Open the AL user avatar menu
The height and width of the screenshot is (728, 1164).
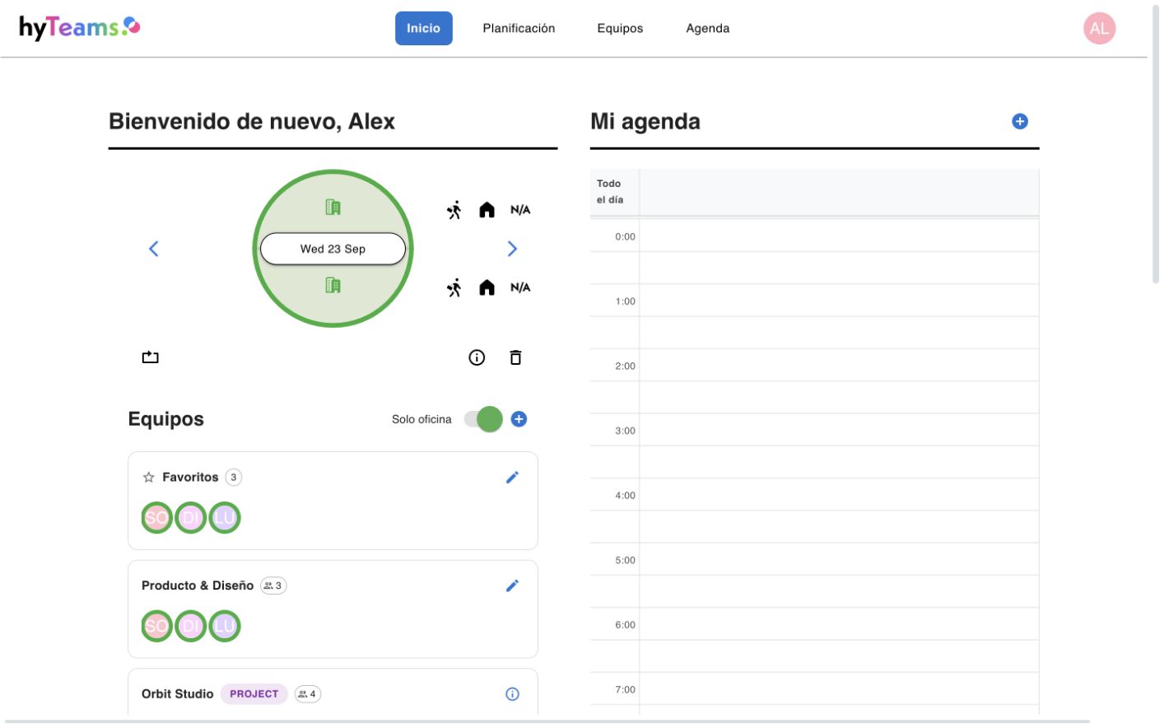coord(1099,28)
